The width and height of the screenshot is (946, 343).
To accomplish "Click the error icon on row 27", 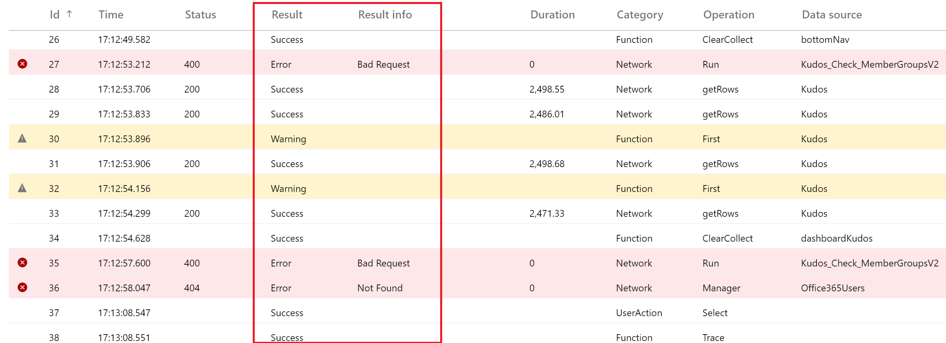I will (x=22, y=64).
